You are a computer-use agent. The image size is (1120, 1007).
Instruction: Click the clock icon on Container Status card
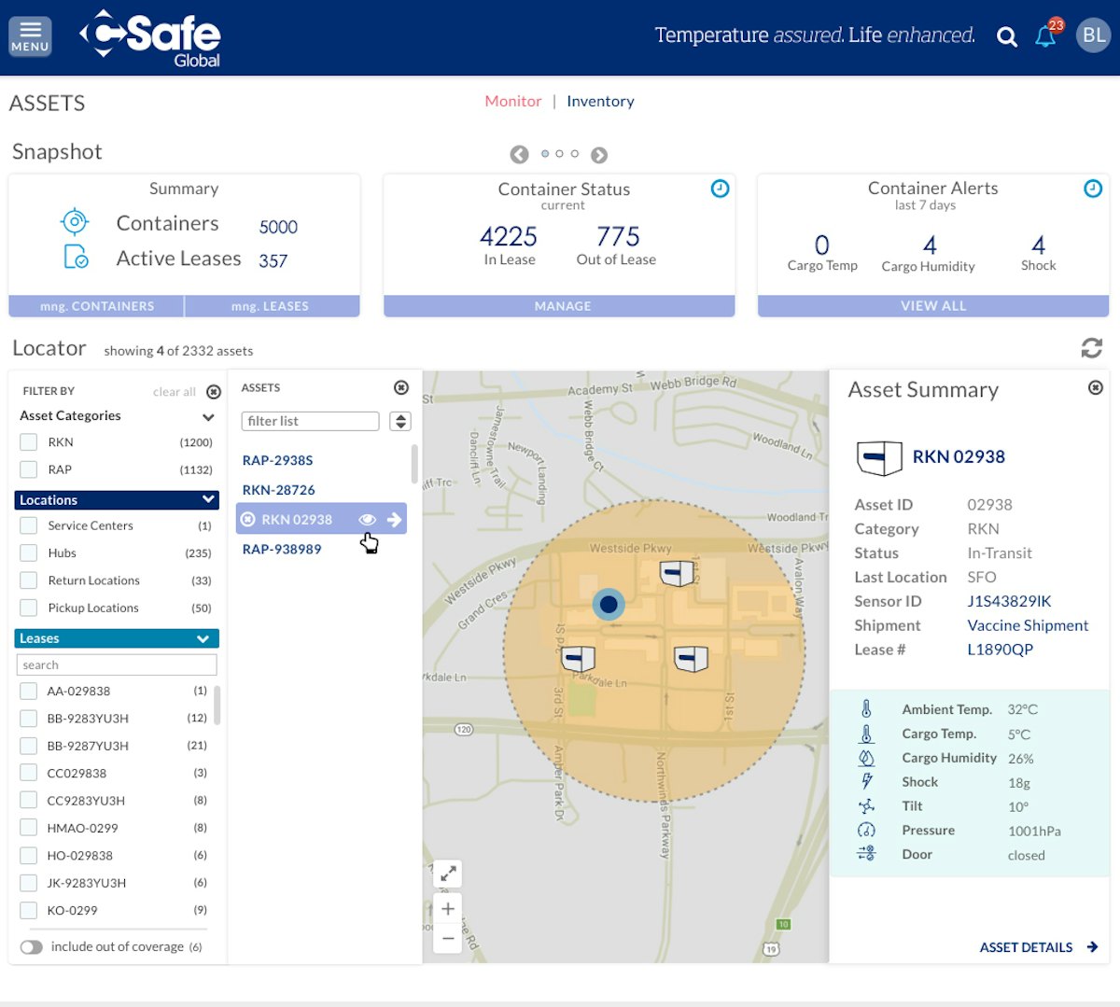720,189
